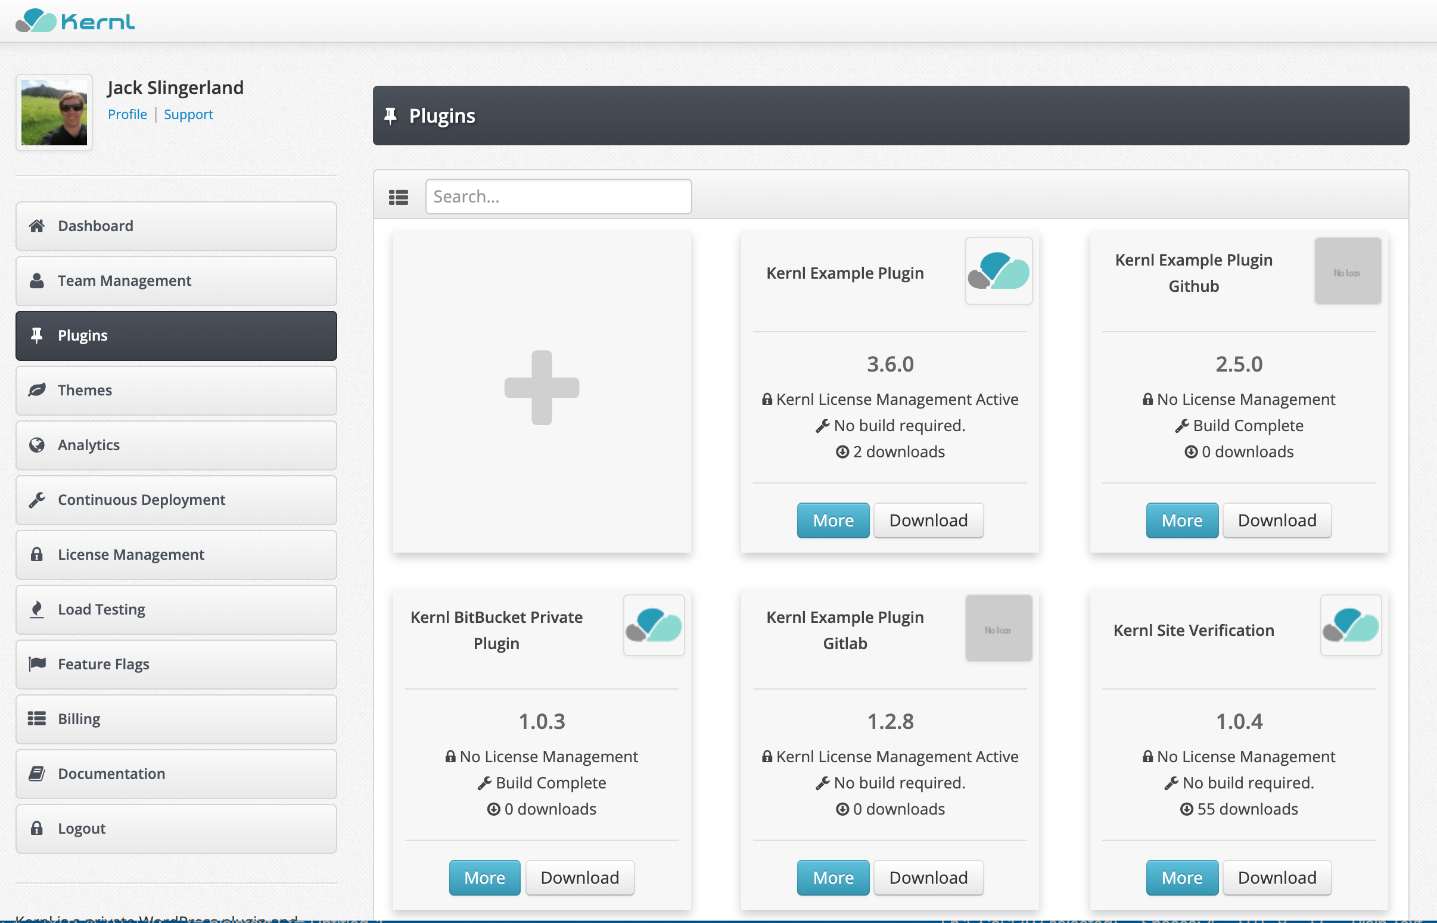The width and height of the screenshot is (1437, 923).
Task: Click More on Kernl Example Plugin
Action: coord(833,520)
